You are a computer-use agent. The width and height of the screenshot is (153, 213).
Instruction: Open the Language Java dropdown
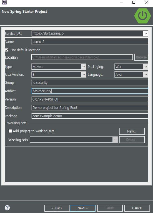coord(146,74)
